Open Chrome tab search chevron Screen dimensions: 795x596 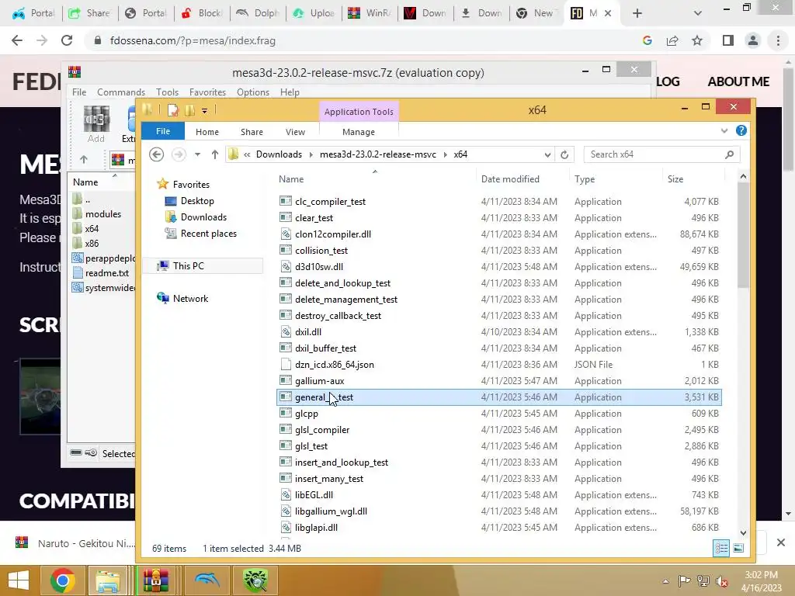pyautogui.click(x=698, y=13)
